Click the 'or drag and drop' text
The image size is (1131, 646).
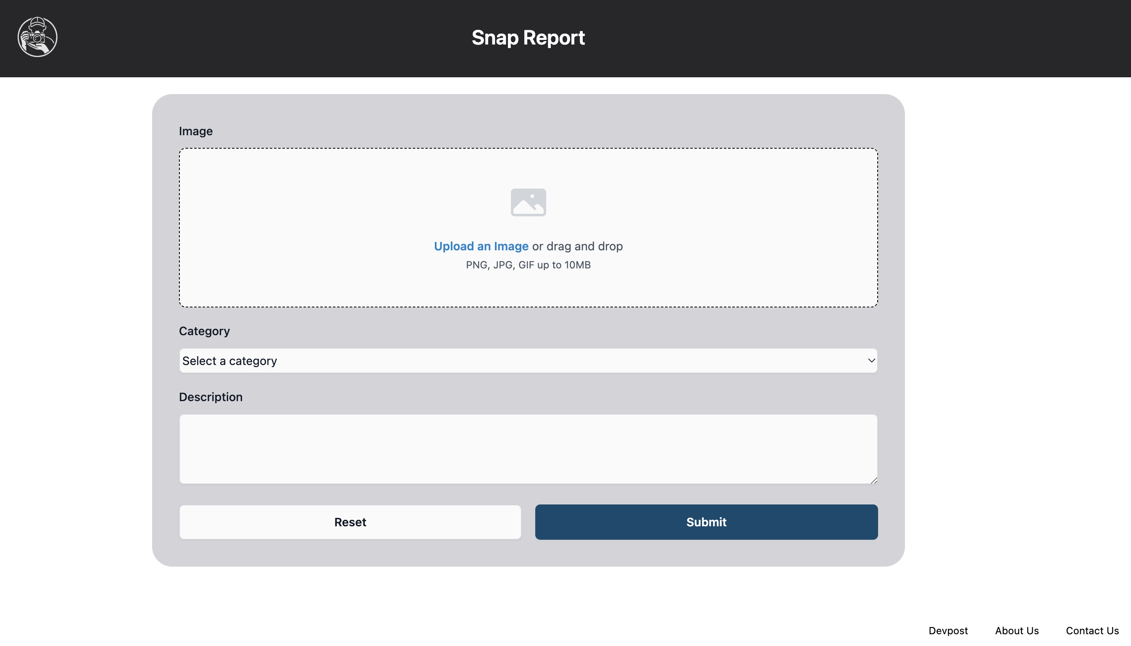pos(577,246)
